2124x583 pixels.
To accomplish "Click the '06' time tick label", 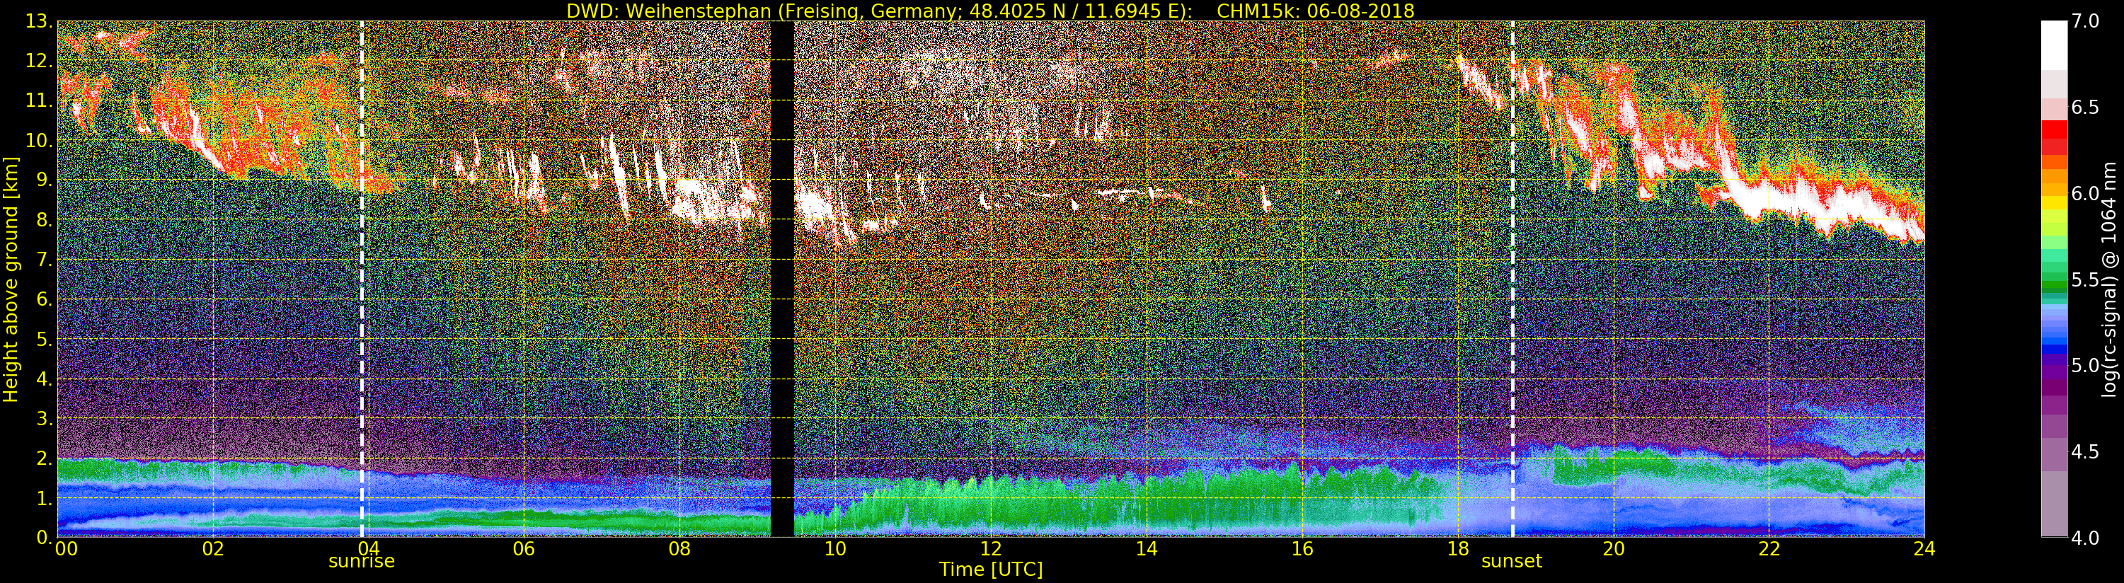I will [x=524, y=549].
